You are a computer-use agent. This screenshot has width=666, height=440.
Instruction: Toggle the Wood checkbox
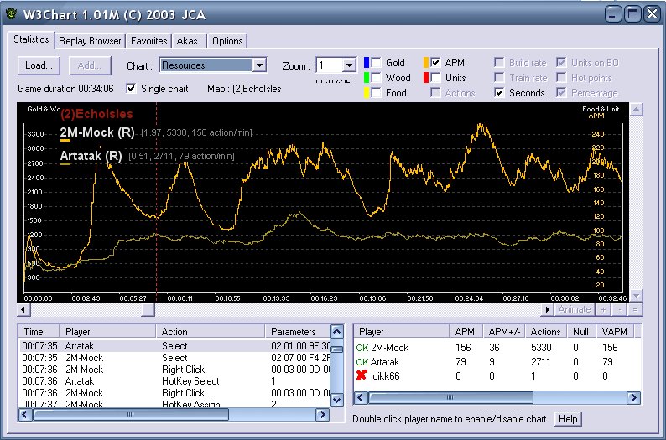376,78
